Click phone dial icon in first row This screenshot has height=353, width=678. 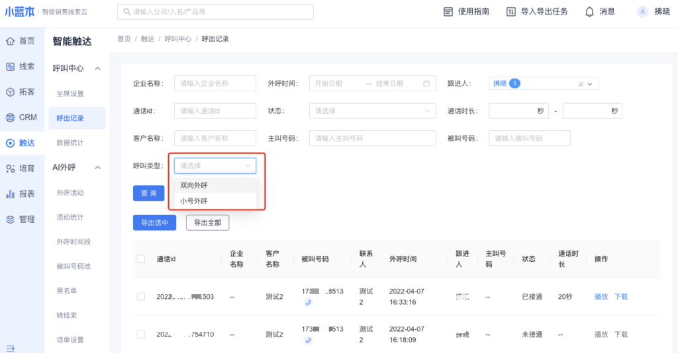pos(309,303)
